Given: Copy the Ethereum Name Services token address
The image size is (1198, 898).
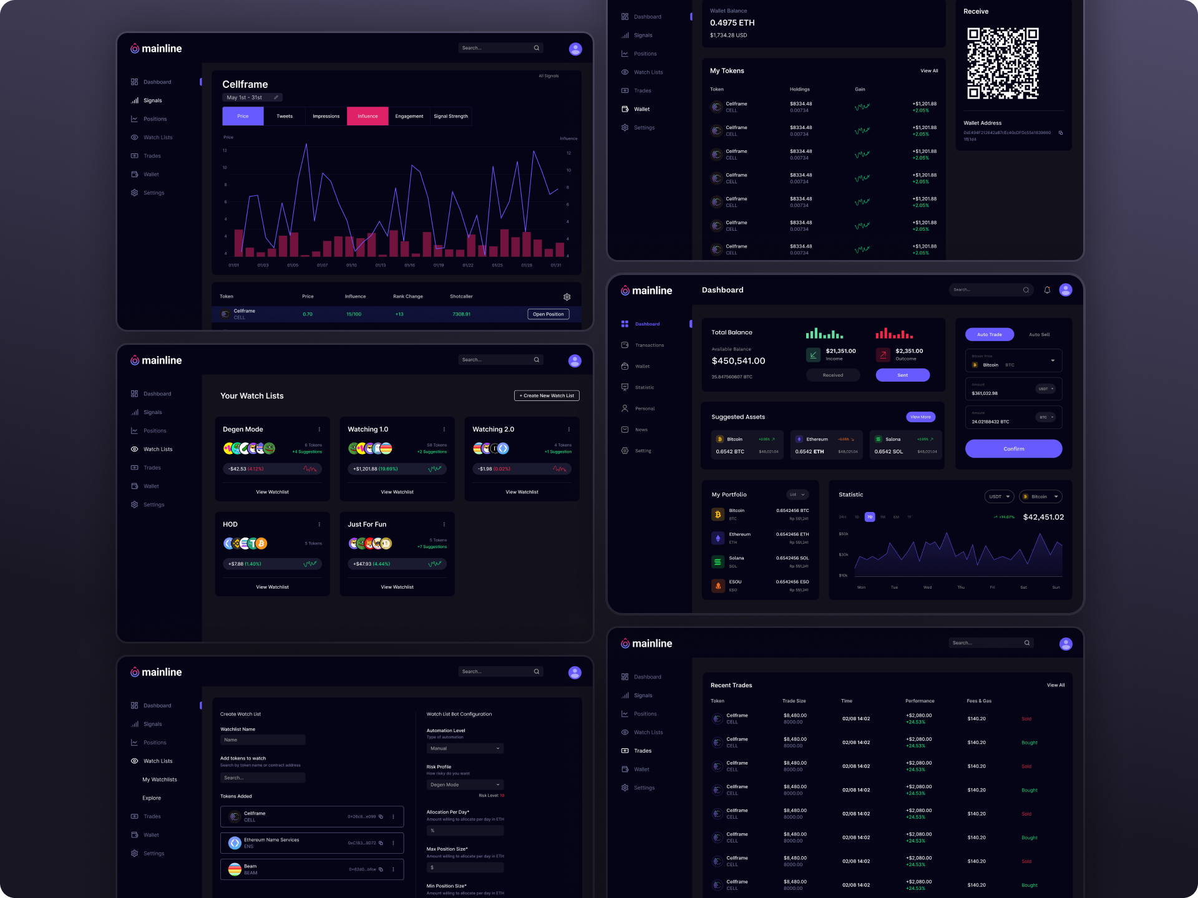Looking at the screenshot, I should pos(381,843).
